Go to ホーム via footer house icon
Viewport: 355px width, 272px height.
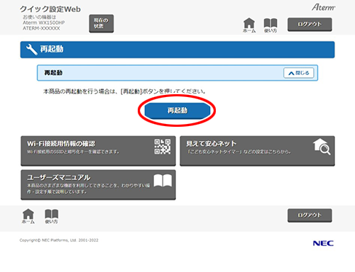28,216
